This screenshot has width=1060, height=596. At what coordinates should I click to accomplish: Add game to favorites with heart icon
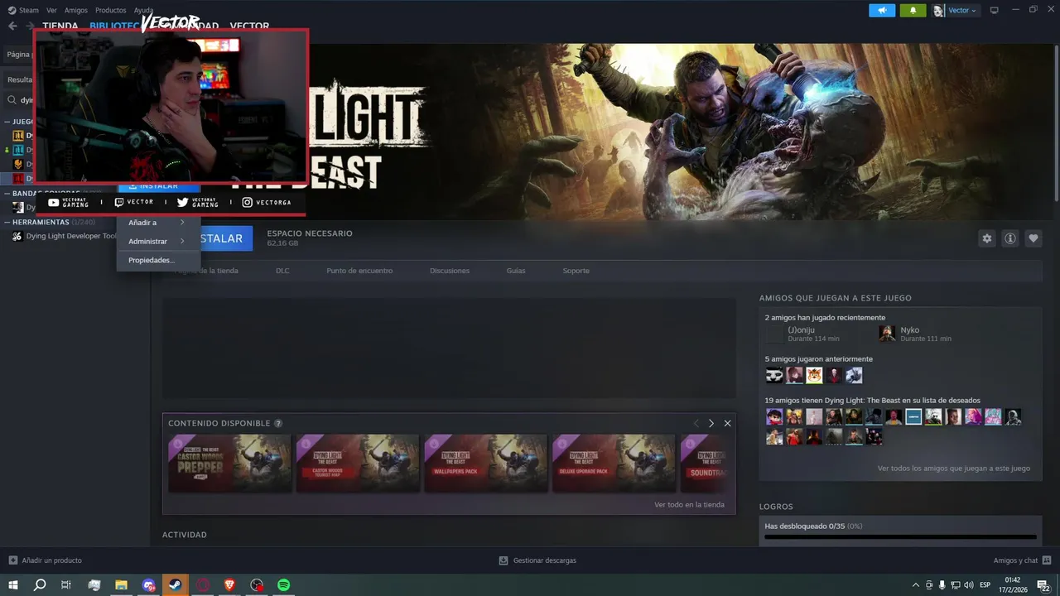pyautogui.click(x=1033, y=238)
